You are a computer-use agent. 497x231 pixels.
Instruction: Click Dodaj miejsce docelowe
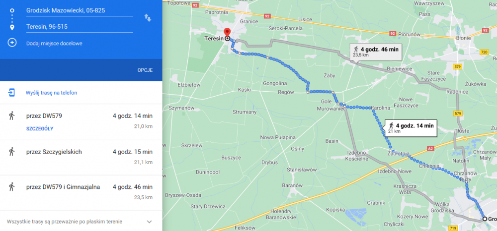pyautogui.click(x=54, y=43)
